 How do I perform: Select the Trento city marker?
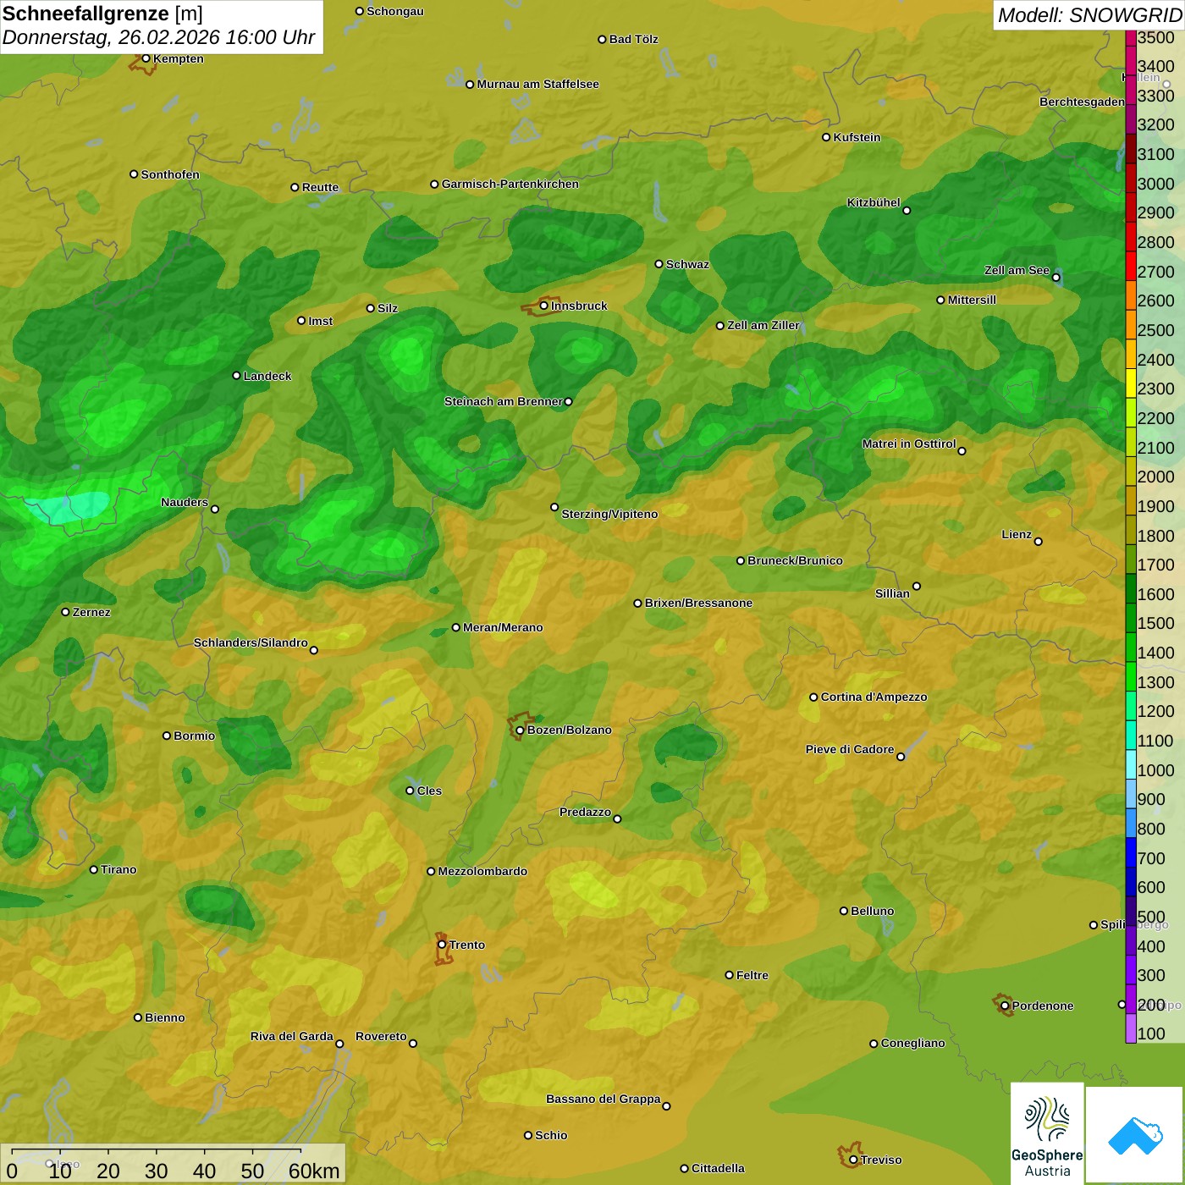click(442, 945)
